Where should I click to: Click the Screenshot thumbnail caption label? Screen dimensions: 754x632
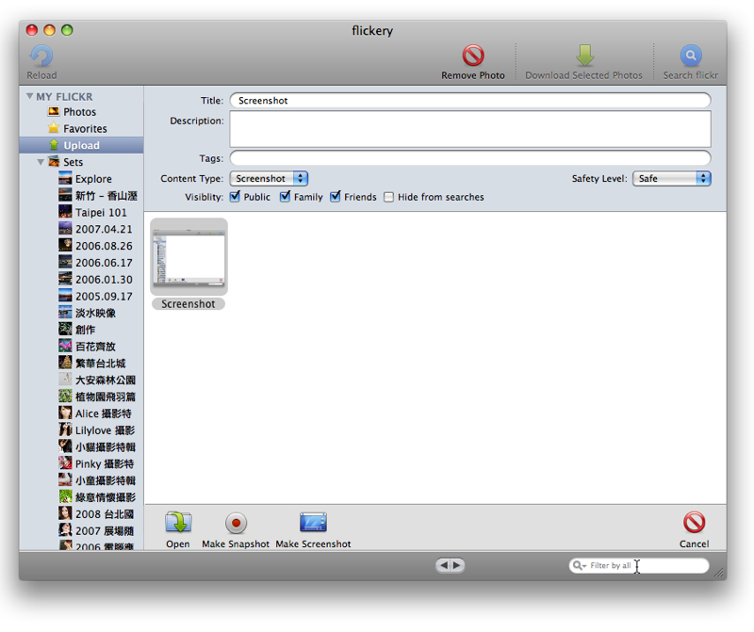pos(188,304)
